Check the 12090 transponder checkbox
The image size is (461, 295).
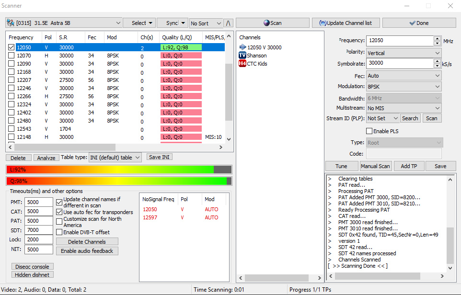tap(11, 64)
